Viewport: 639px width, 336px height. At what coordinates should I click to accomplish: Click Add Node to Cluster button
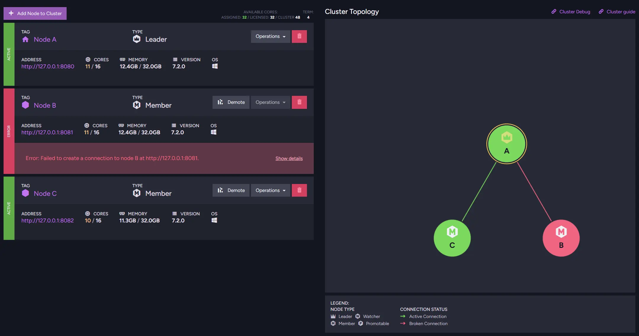coord(35,14)
